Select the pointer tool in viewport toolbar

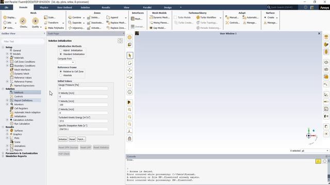pos(129,55)
